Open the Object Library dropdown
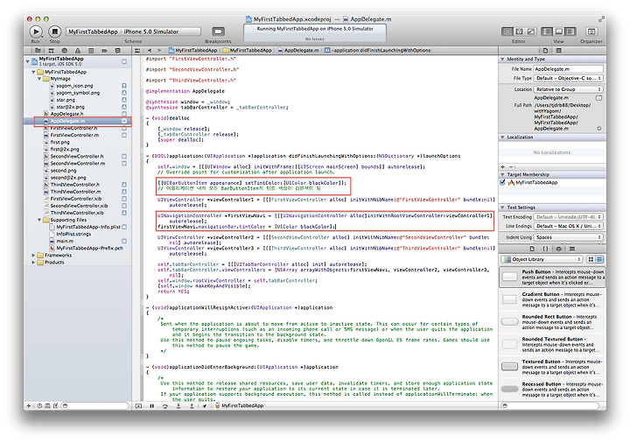Screen dimensions: 630x443 pos(542,260)
